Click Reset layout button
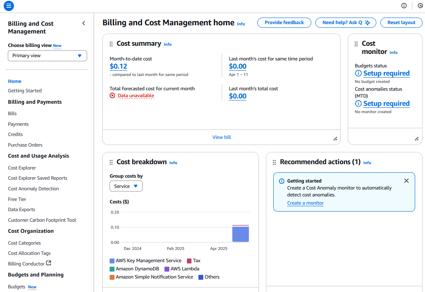425x292 pixels. [401, 23]
